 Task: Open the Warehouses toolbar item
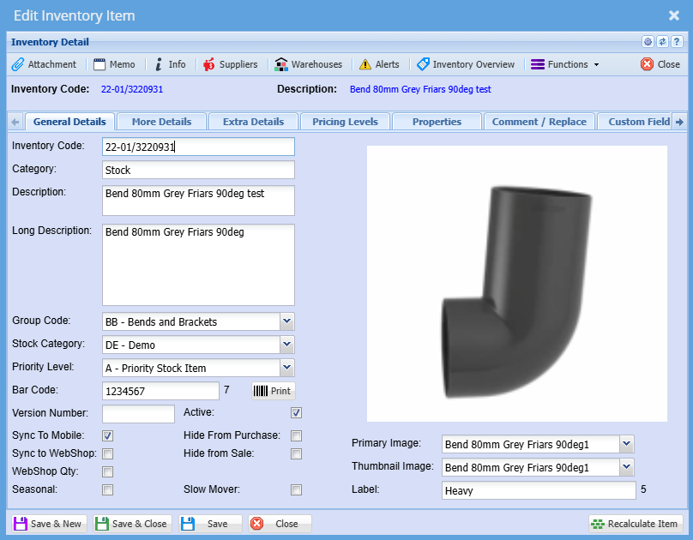(309, 64)
